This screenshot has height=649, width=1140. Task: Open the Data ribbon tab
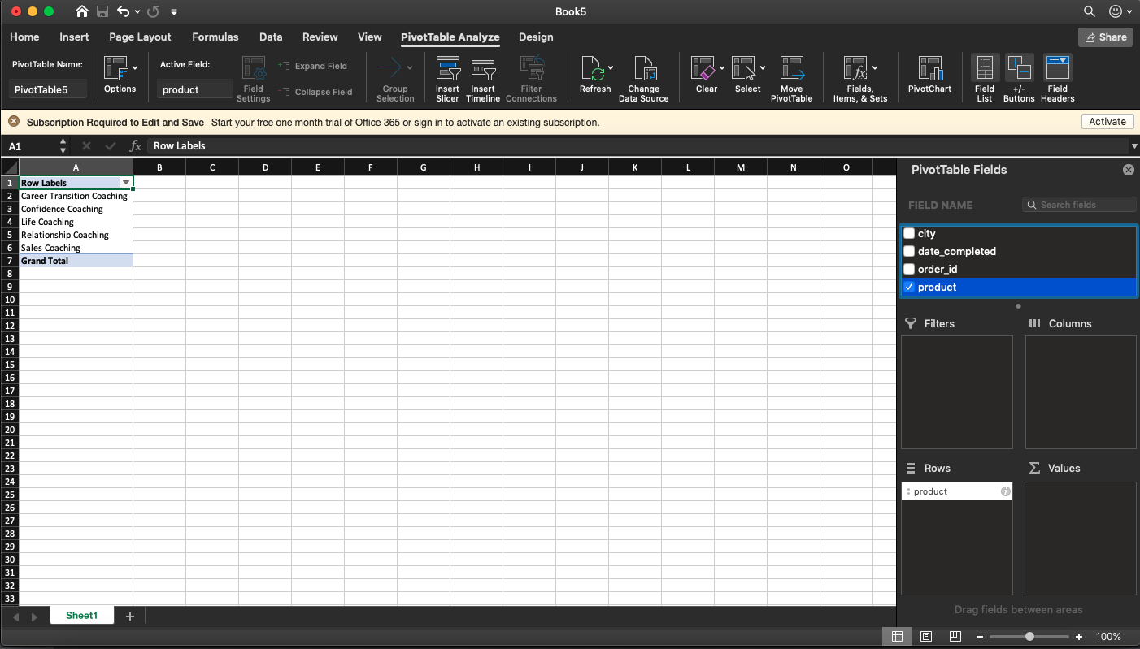point(271,37)
